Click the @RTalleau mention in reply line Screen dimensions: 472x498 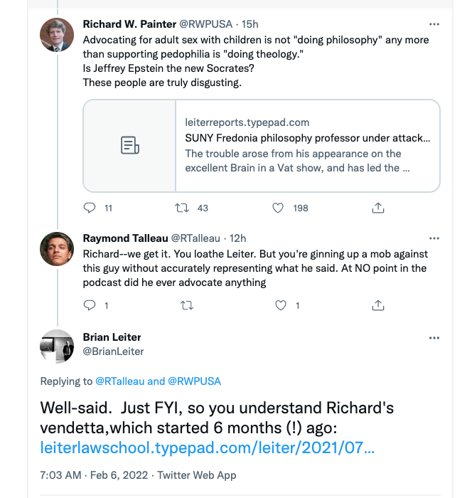119,381
